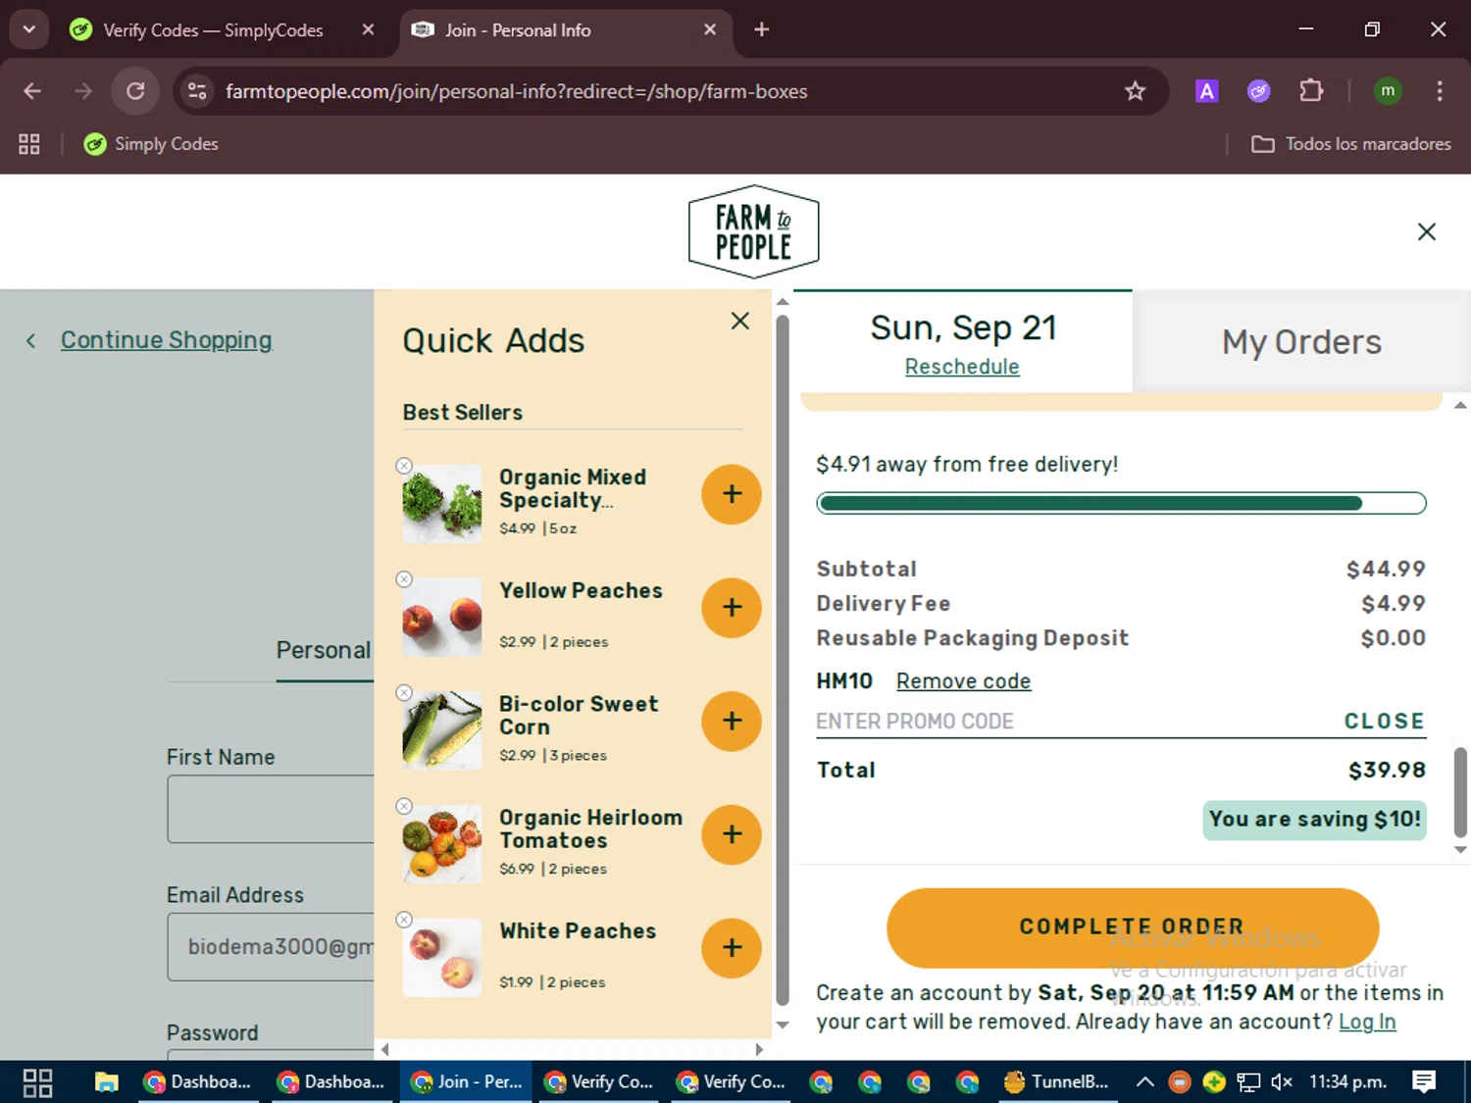Click the Farm to People logo
This screenshot has width=1471, height=1103.
(753, 231)
